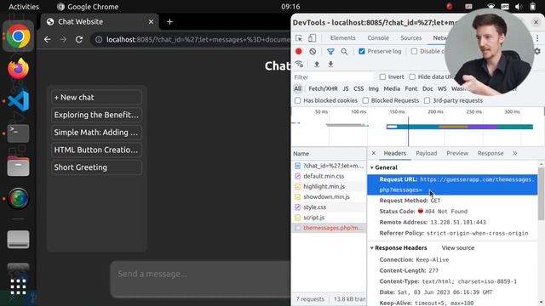The width and height of the screenshot is (545, 306).
Task: Start a New chat
Action: [x=96, y=98]
